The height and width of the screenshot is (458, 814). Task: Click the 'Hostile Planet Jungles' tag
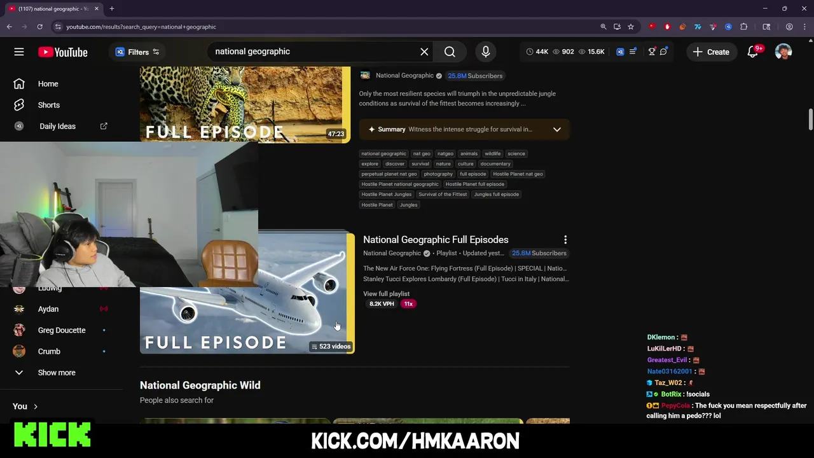point(387,194)
